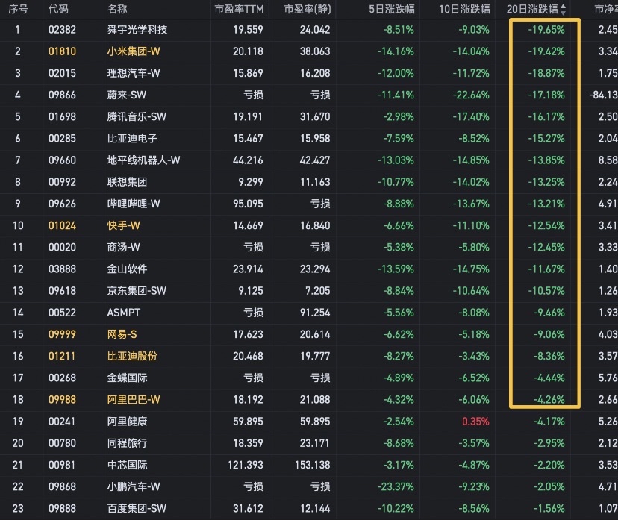
Task: Click the 121.393 市盈率TTM value
Action: [245, 465]
